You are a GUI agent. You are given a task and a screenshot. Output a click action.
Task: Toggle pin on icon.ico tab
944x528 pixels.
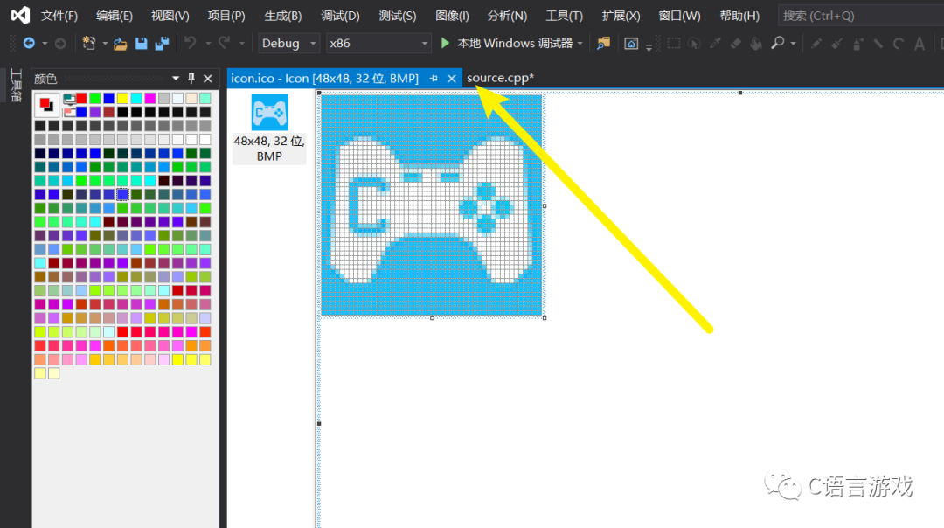pyautogui.click(x=434, y=79)
